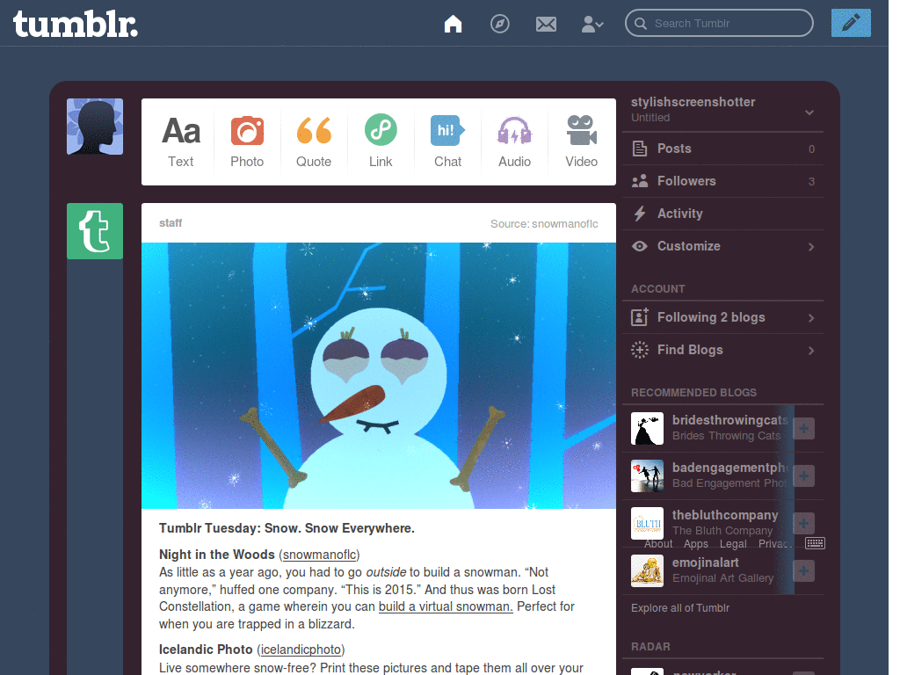This screenshot has width=900, height=675.
Task: Click the Followers count 3
Action: tap(811, 182)
